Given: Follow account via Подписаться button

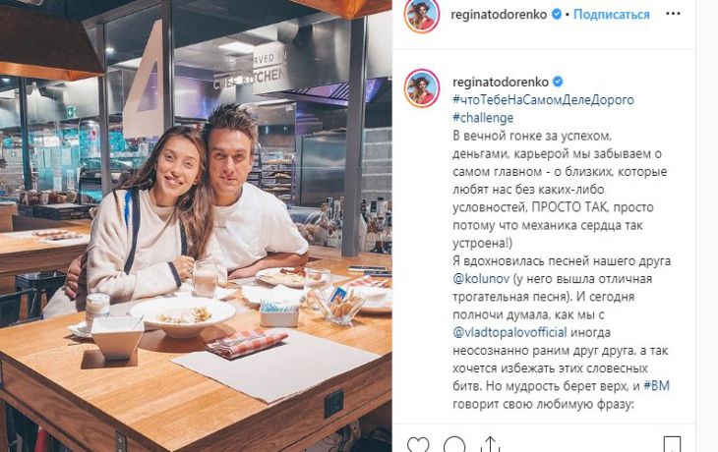Looking at the screenshot, I should pyautogui.click(x=612, y=15).
